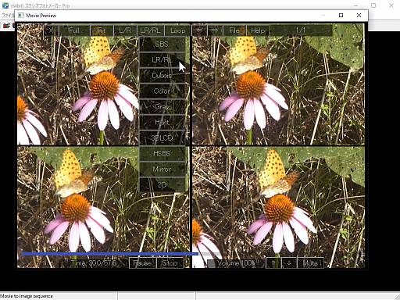The image size is (400, 300).
Task: Stop the movie playback
Action: [x=170, y=263]
